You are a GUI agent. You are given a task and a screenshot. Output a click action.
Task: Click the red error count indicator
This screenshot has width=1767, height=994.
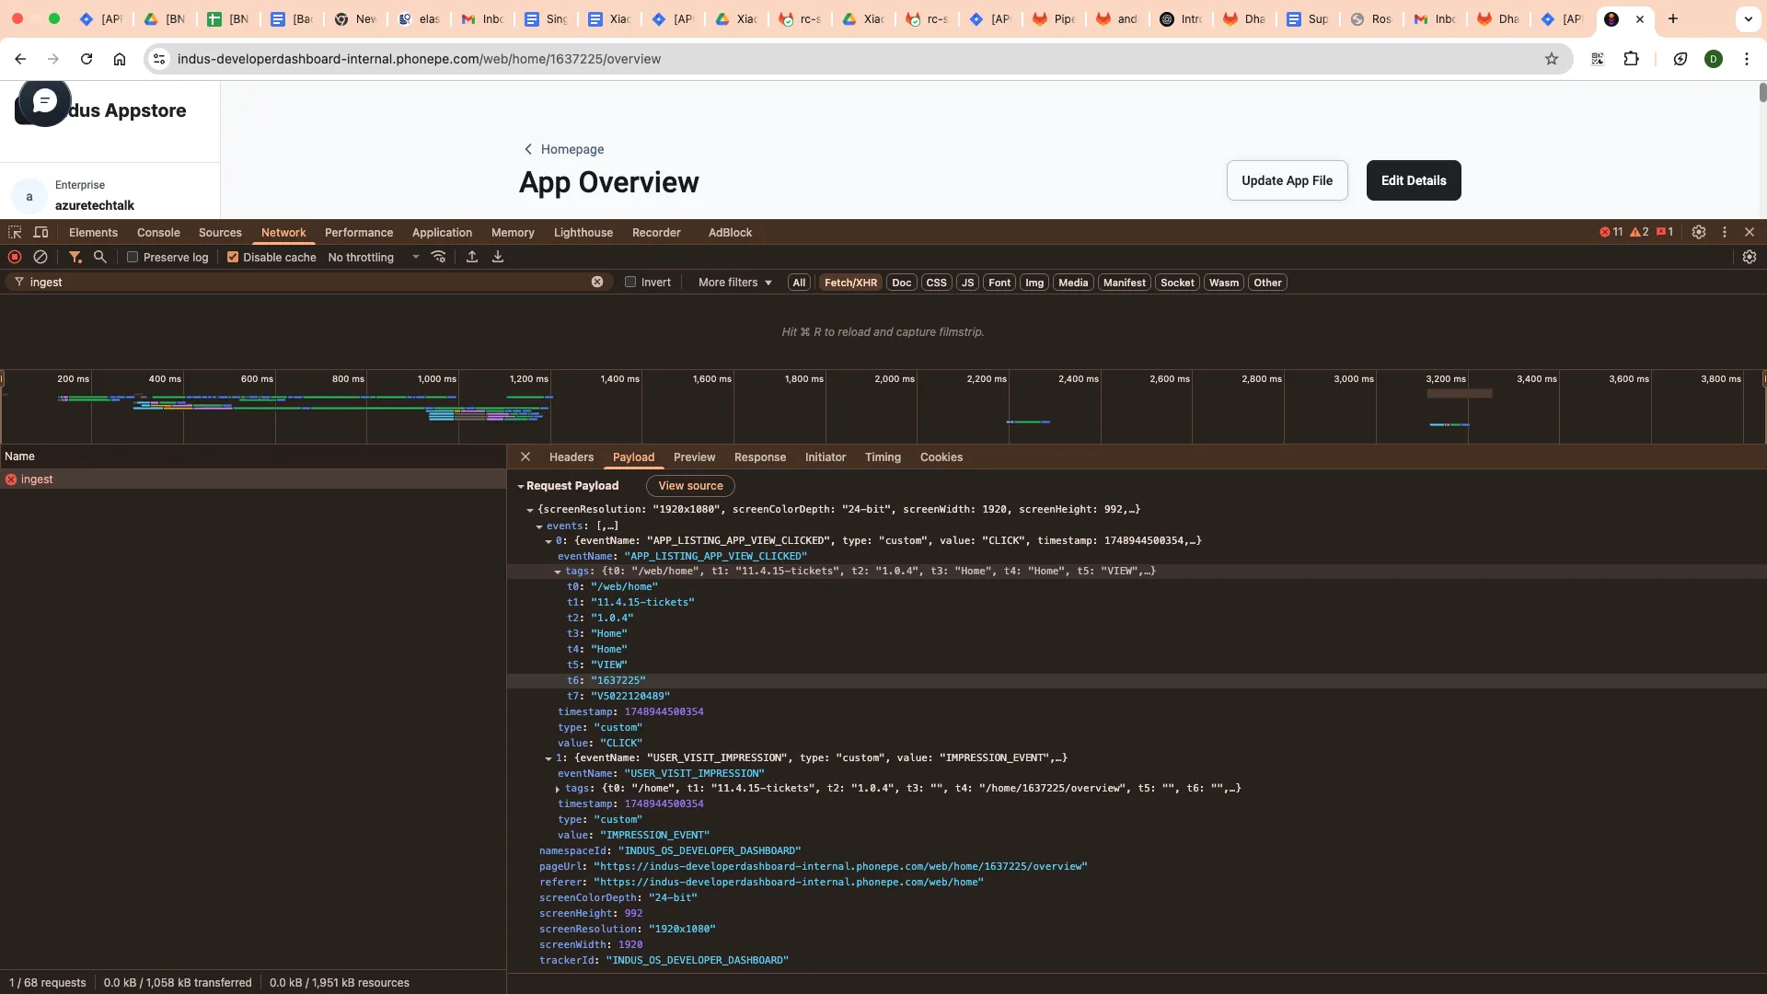tap(1611, 233)
